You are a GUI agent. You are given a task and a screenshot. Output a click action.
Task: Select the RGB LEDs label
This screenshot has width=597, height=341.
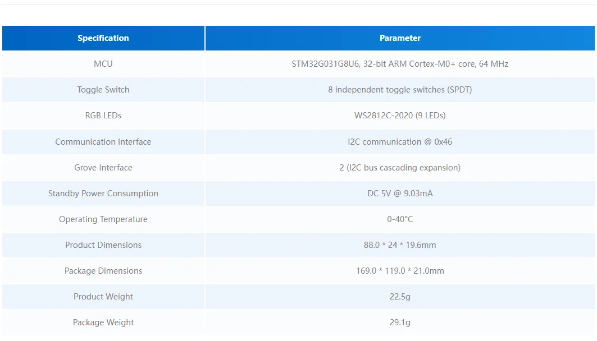(103, 116)
